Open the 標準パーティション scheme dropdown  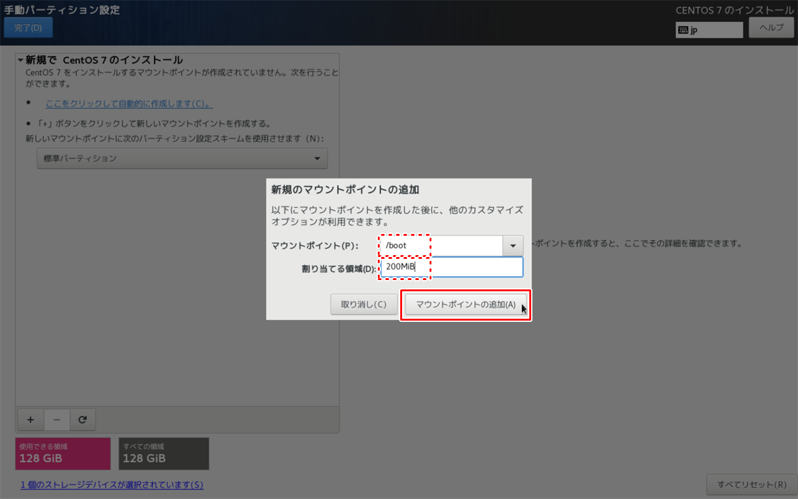[181, 158]
